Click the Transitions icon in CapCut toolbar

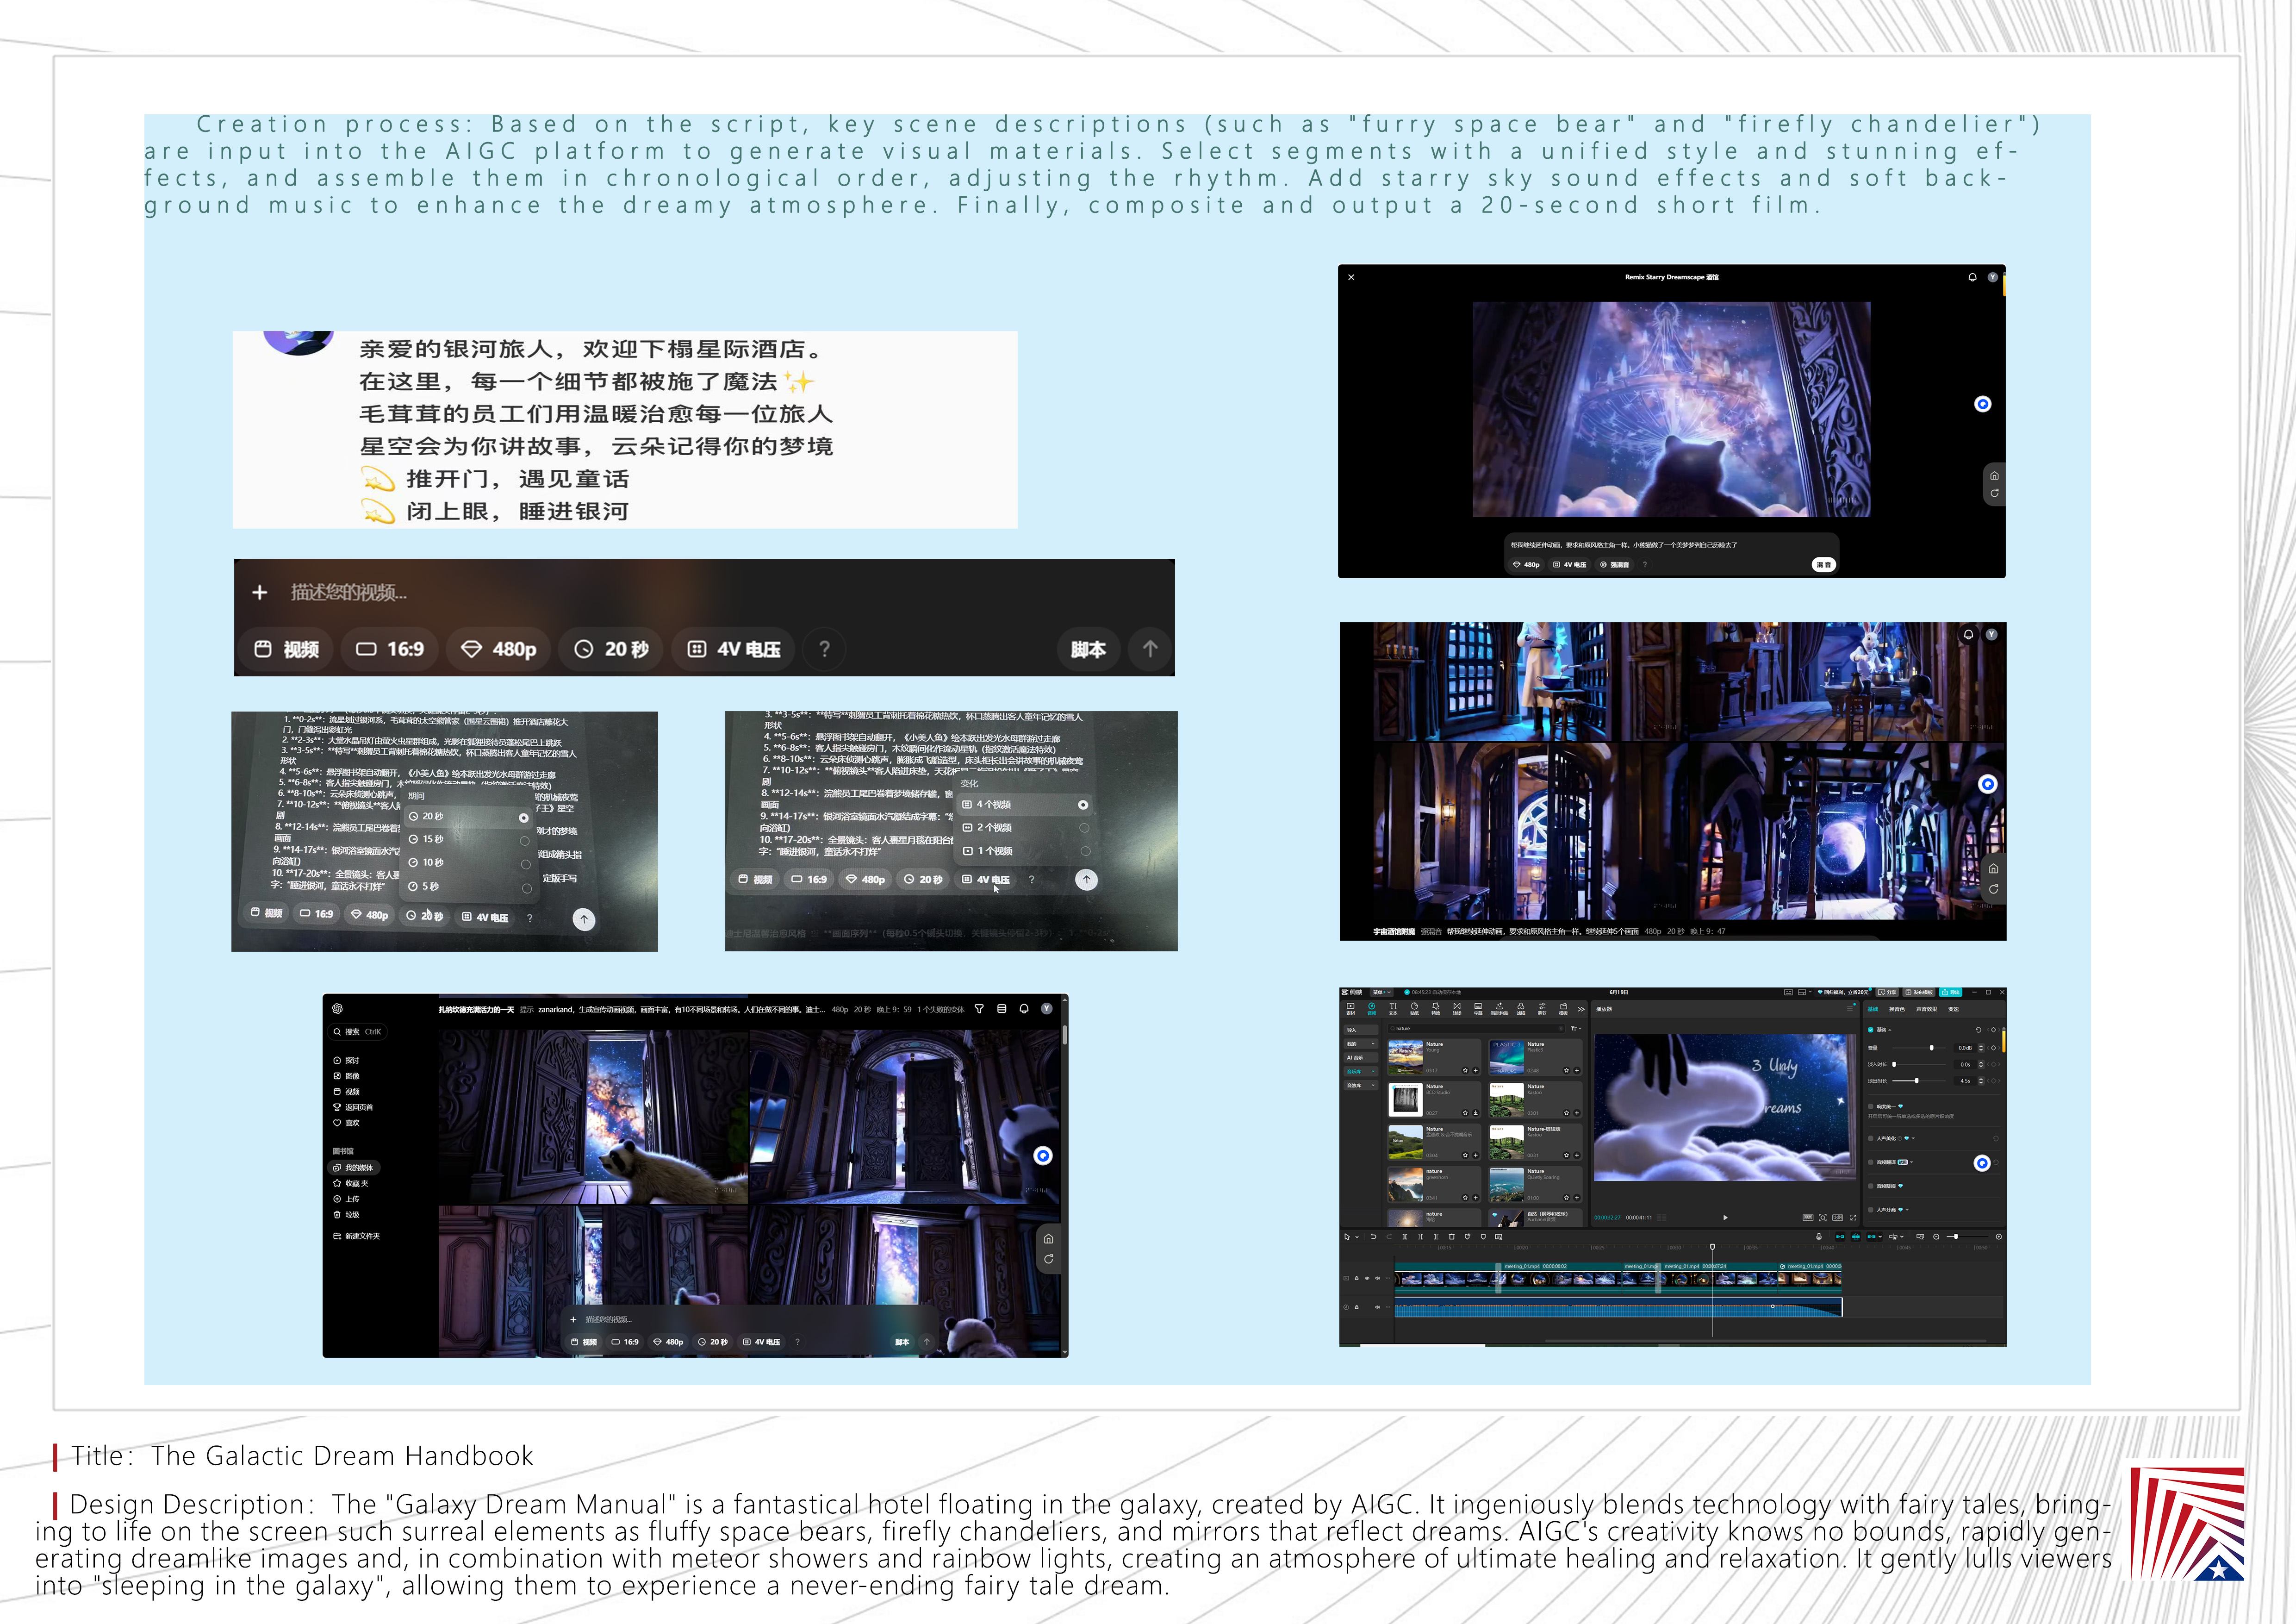[x=1457, y=1008]
